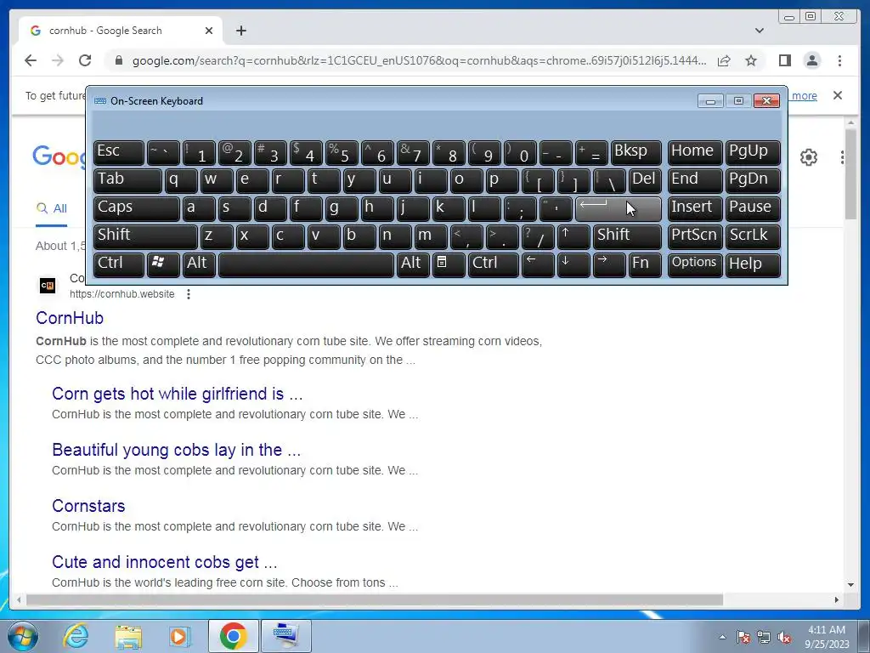Tap the Windows logo key on keyboard

click(x=163, y=264)
